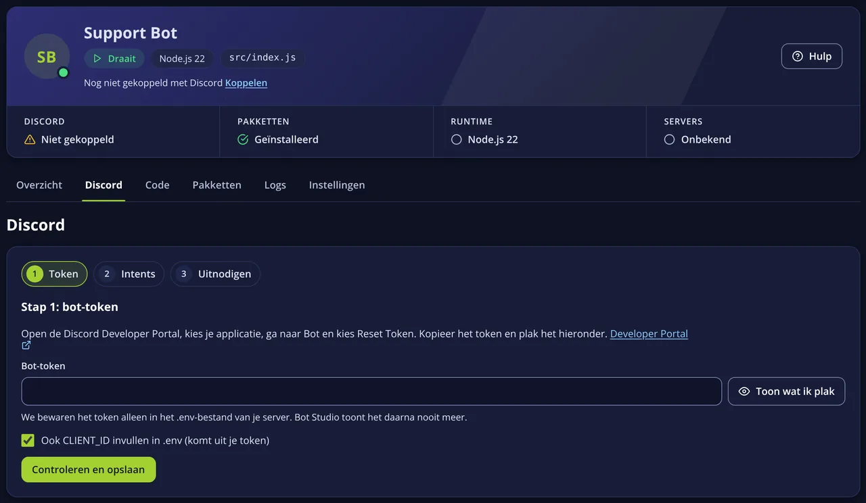The image size is (866, 503).
Task: Click the src/index.js file badge
Action: point(263,58)
